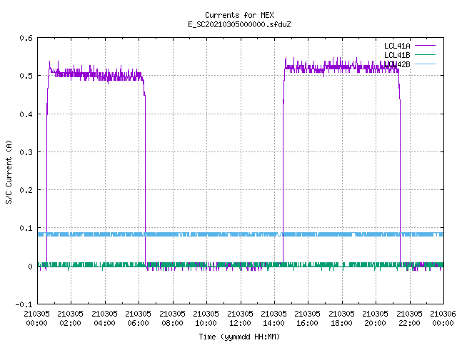Click the LCL41B legend label
This screenshot has height=343, width=457.
click(397, 55)
